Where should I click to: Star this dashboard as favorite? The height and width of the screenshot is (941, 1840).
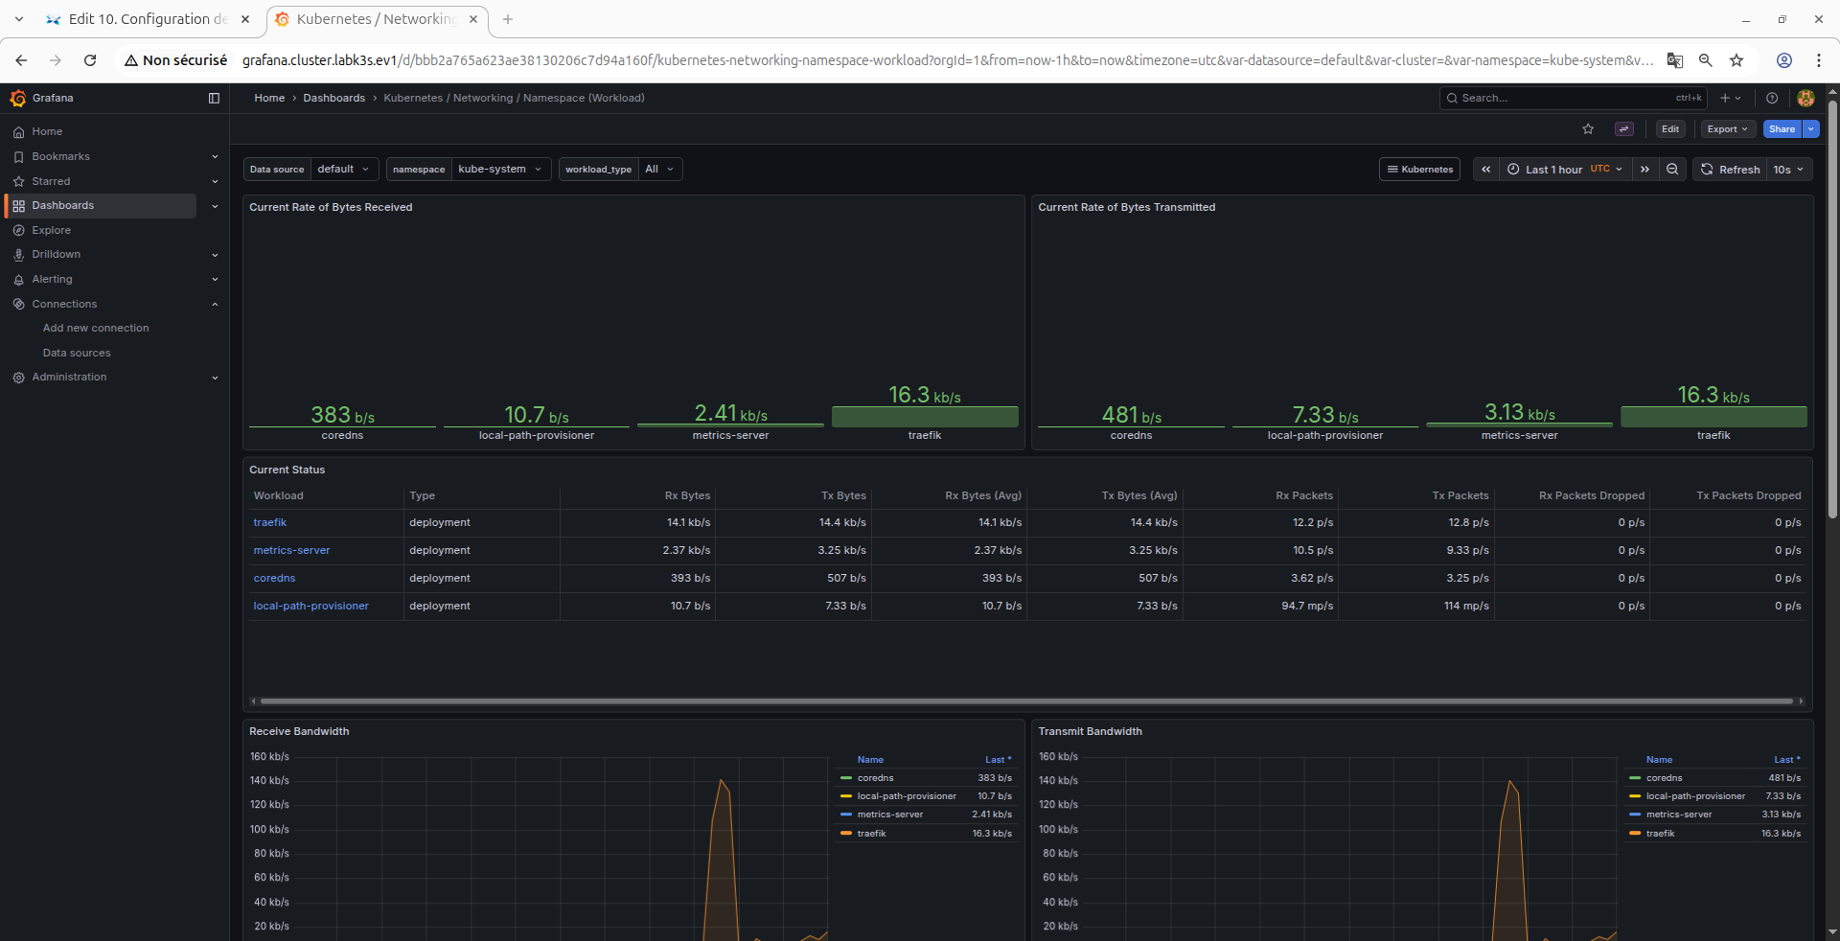coord(1588,129)
